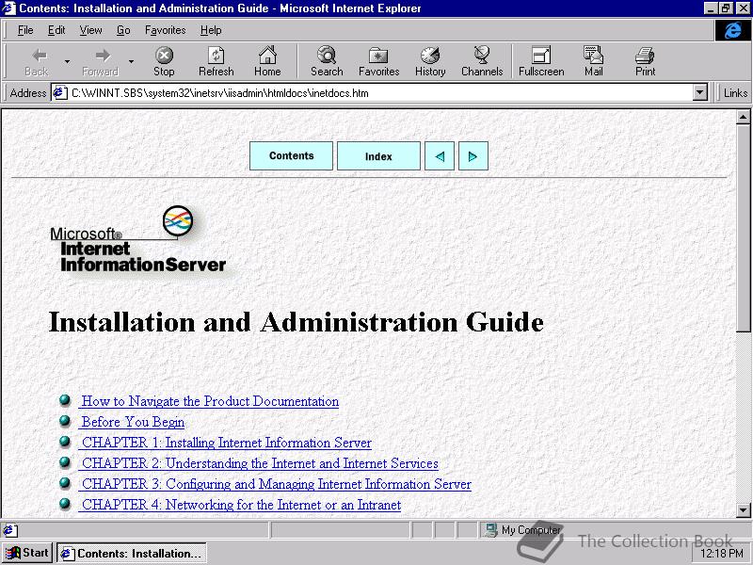
Task: Open the File menu
Action: (25, 30)
